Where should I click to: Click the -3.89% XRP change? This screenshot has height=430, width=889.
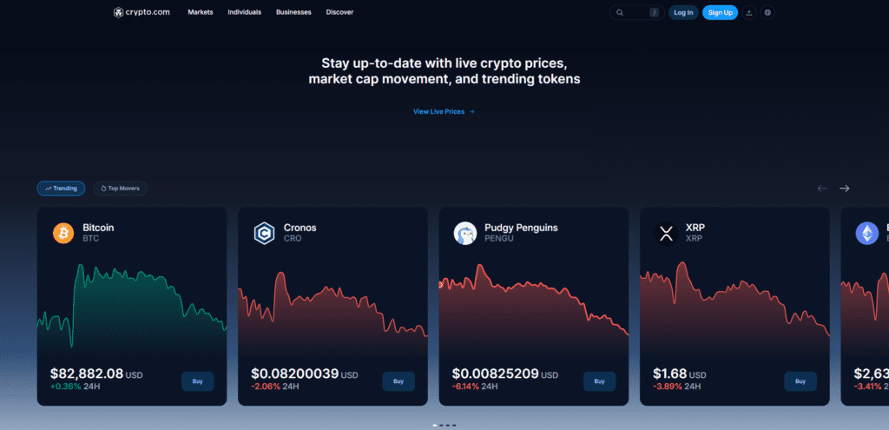coord(668,387)
